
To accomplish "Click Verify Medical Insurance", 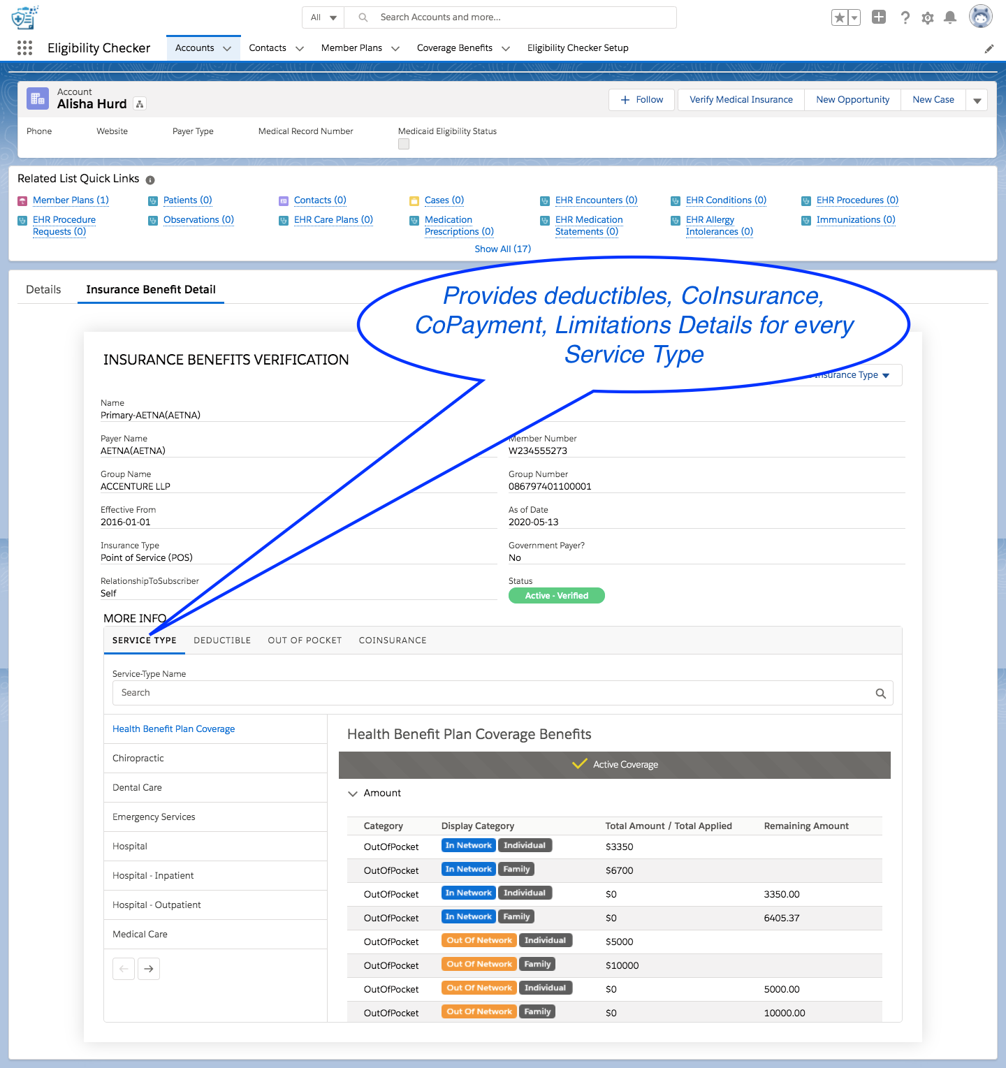I will (x=741, y=99).
